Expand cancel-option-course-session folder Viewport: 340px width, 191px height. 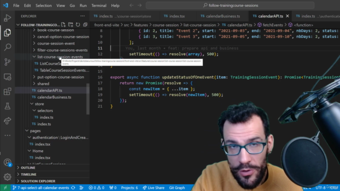61,37
